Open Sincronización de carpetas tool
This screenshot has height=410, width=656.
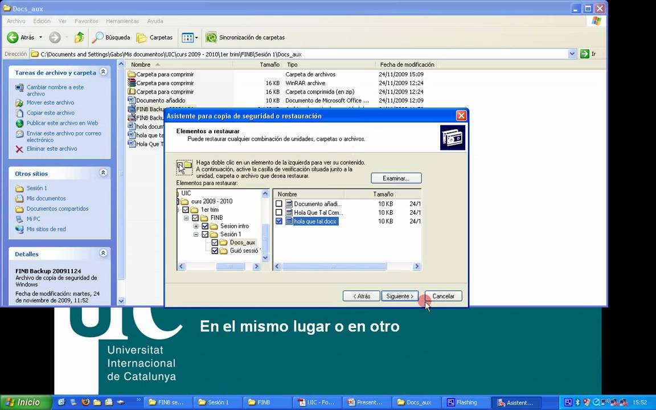(x=245, y=38)
